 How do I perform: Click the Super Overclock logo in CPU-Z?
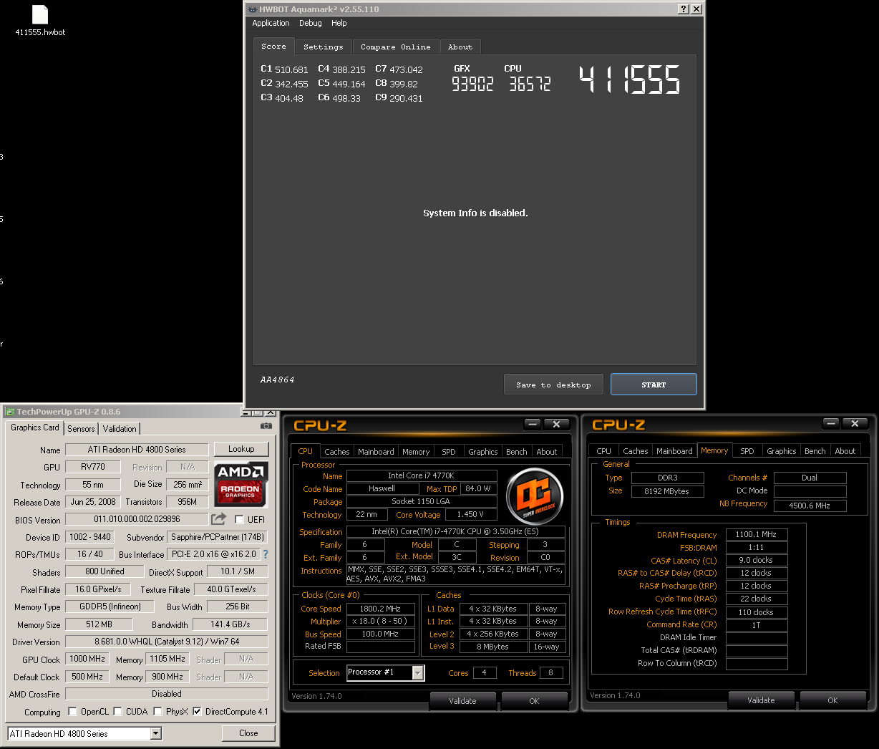[535, 496]
